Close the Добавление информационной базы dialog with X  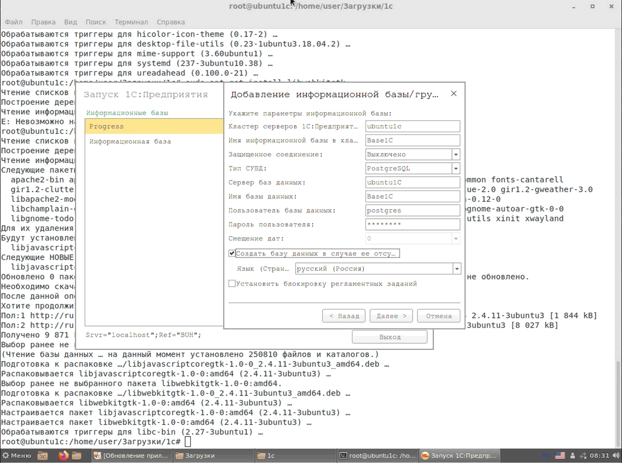coord(454,94)
